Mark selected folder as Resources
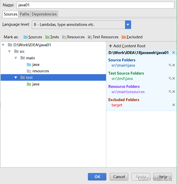This screenshot has height=184, width=177. click(73, 37)
